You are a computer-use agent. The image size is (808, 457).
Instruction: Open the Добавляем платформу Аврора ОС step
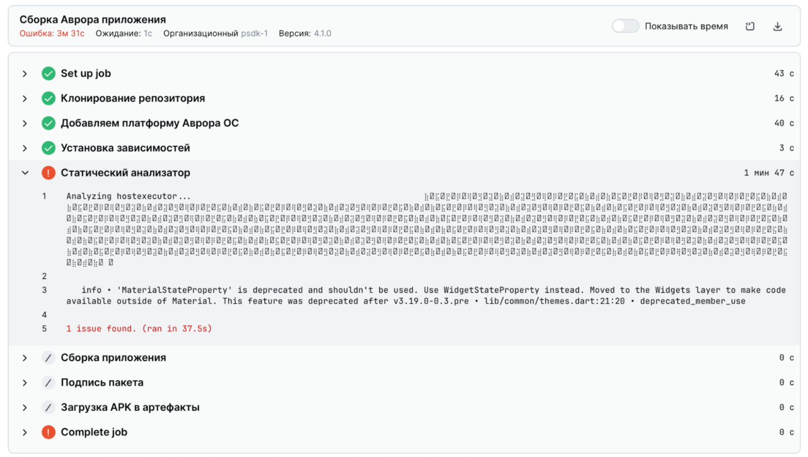149,124
